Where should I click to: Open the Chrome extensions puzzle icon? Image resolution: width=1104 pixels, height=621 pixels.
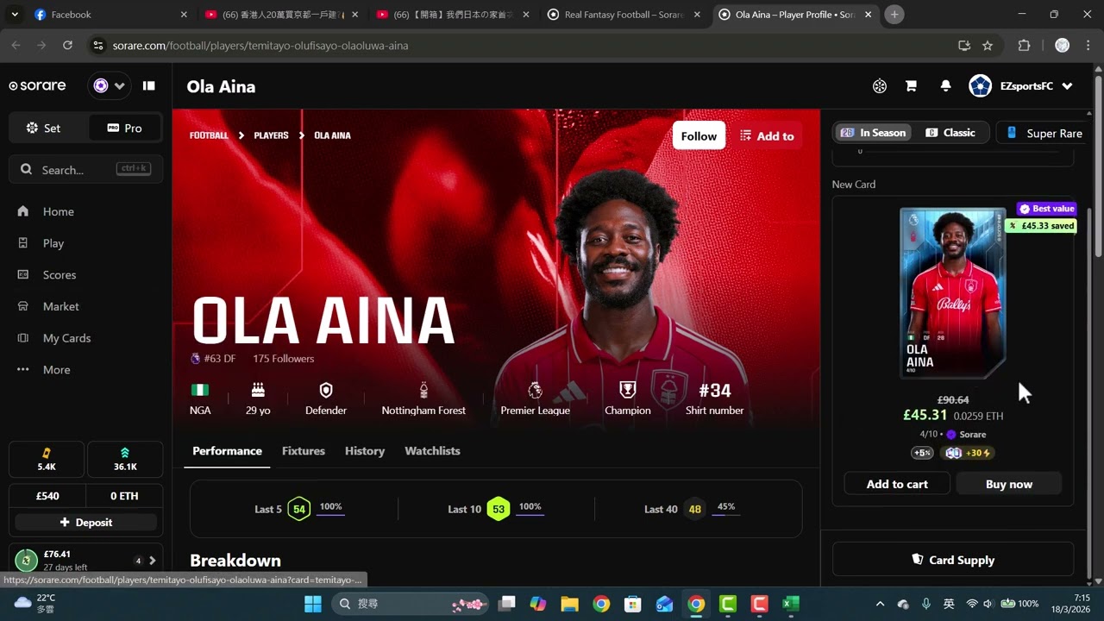1025,45
